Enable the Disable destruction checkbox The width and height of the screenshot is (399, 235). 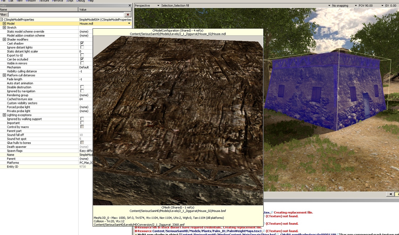click(82, 87)
